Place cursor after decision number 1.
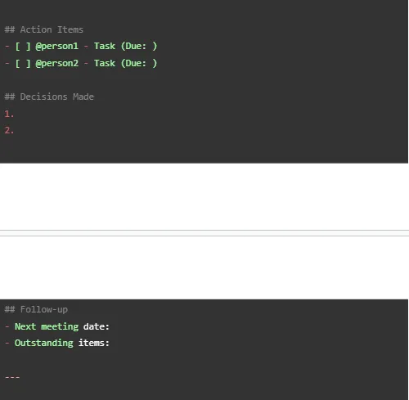Viewport: 409px width, 400px height. [x=16, y=114]
